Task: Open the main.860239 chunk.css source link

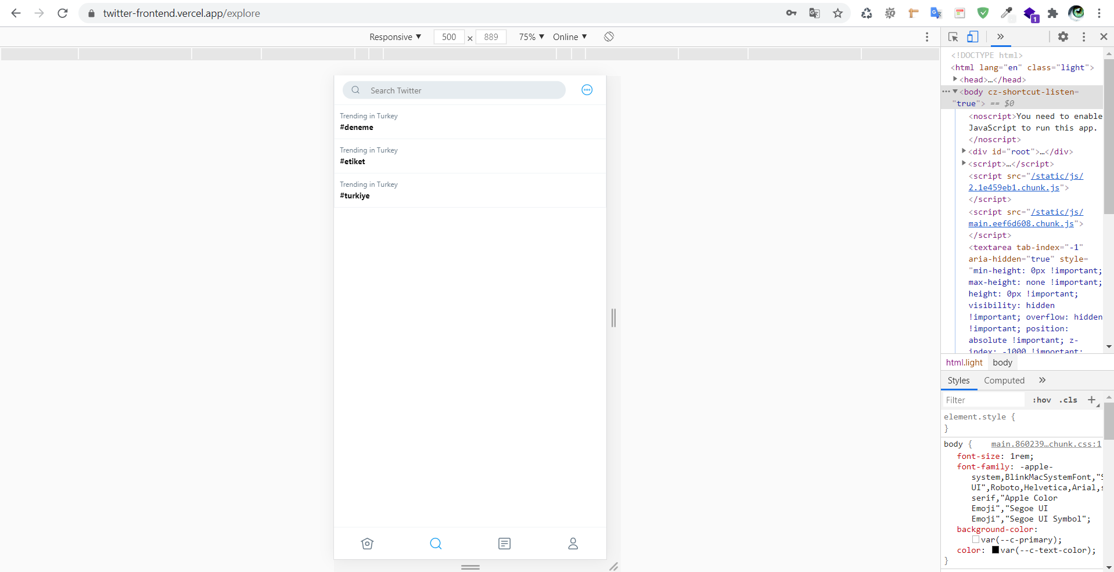Action: pos(1046,444)
